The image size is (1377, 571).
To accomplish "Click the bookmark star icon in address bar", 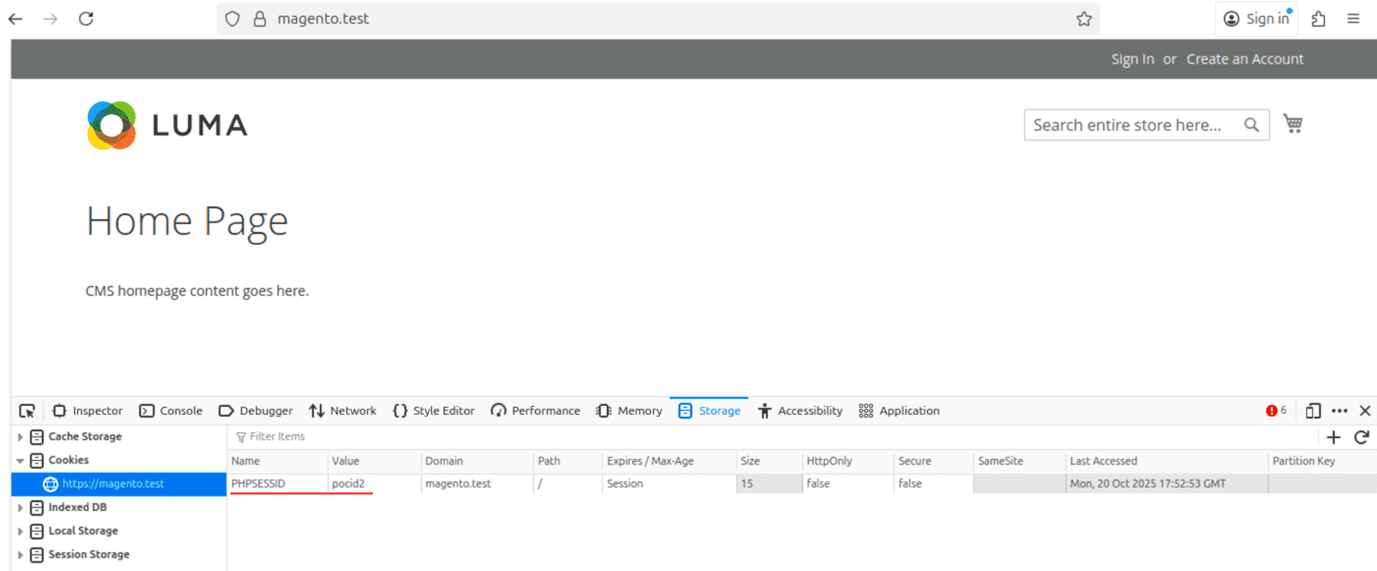I will (1084, 19).
